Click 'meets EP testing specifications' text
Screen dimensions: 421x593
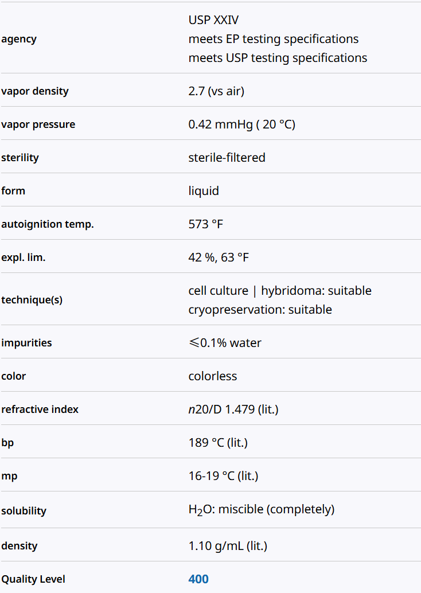[273, 39]
